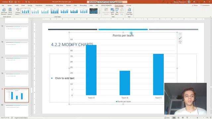Select slide 77 thumbnail

17,64
